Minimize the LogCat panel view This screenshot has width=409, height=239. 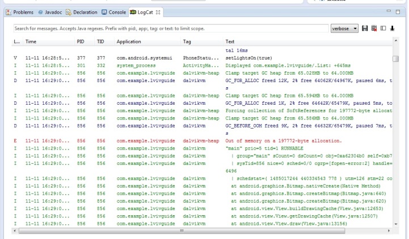[389, 11]
